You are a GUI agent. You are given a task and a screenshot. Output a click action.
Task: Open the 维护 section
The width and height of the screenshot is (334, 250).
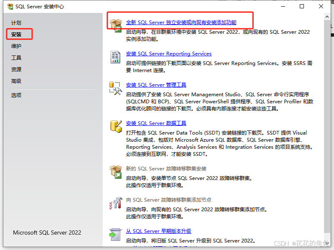[x=16, y=46]
